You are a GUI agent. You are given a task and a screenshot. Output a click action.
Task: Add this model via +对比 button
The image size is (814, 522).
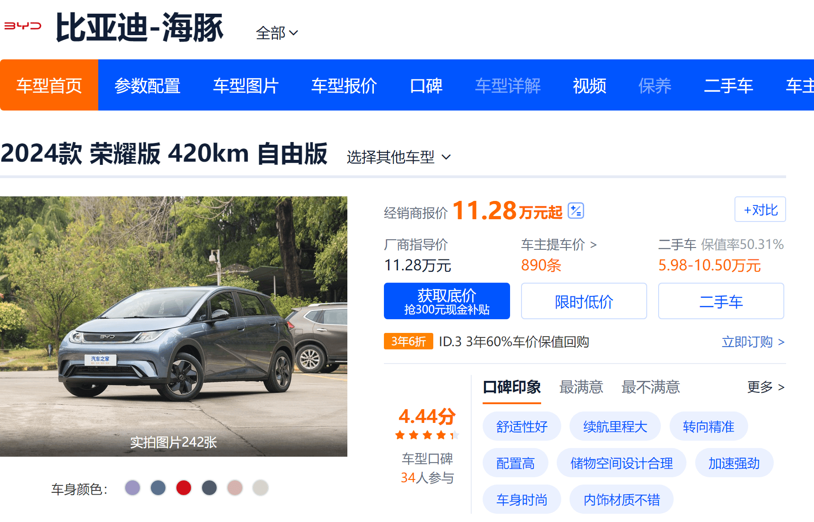click(760, 210)
